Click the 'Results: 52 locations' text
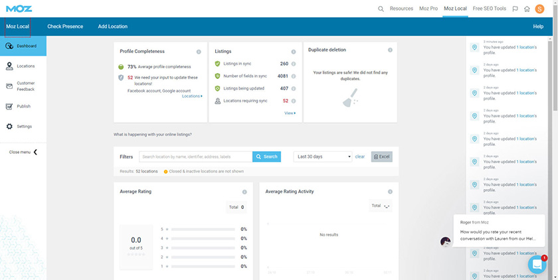The height and width of the screenshot is (280, 558). (x=139, y=171)
